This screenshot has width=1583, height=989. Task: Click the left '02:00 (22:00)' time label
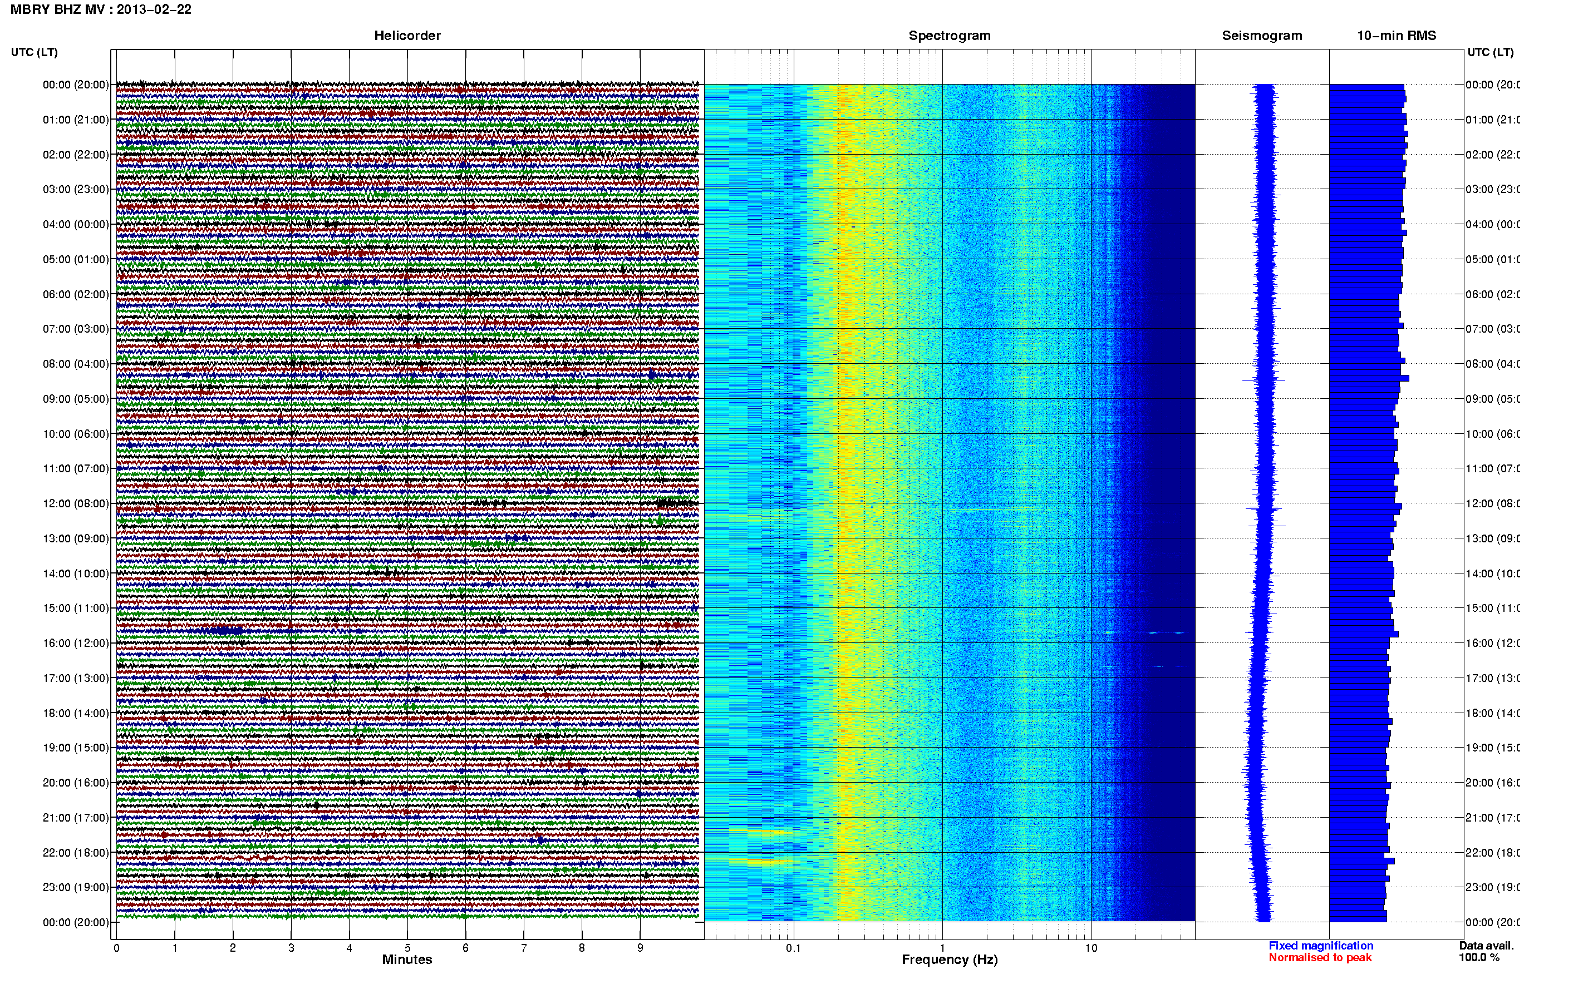pos(76,155)
